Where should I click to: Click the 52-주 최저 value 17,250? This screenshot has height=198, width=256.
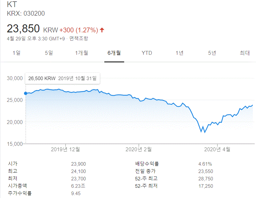(205, 186)
